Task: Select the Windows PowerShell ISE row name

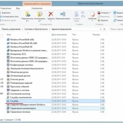Action: click(x=21, y=47)
